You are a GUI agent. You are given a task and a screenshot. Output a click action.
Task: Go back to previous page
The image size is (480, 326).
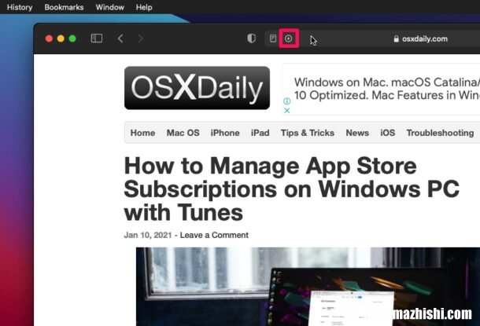(120, 38)
